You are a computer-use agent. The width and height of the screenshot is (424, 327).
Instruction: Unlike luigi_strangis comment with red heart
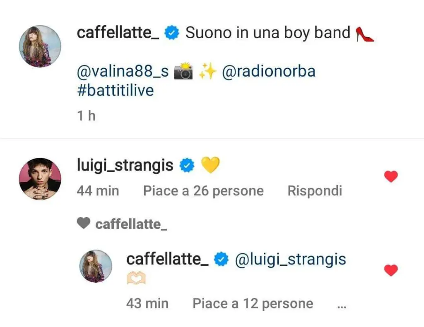[391, 177]
